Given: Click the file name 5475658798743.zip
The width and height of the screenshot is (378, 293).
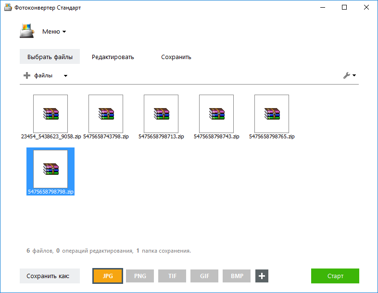Looking at the screenshot, I should tap(216, 136).
